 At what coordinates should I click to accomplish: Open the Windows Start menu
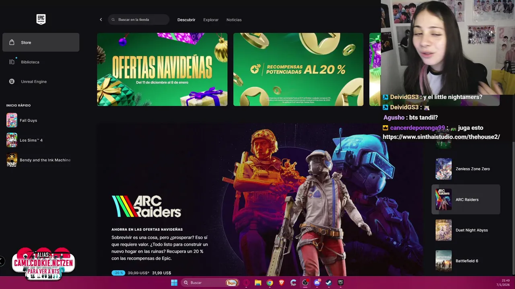pyautogui.click(x=174, y=283)
